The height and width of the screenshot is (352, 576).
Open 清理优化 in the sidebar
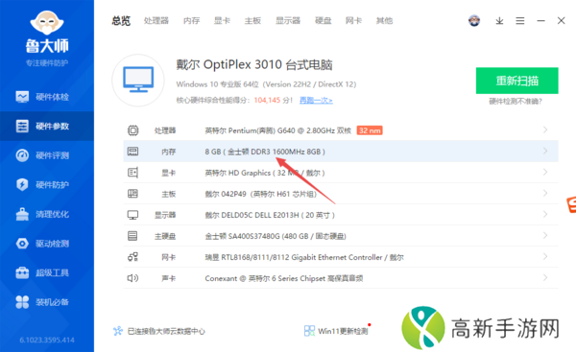(x=47, y=214)
